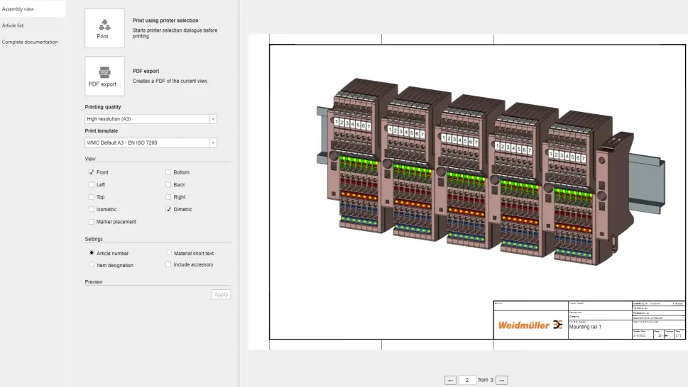
Task: Go to previous page with left arrow
Action: [450, 381]
